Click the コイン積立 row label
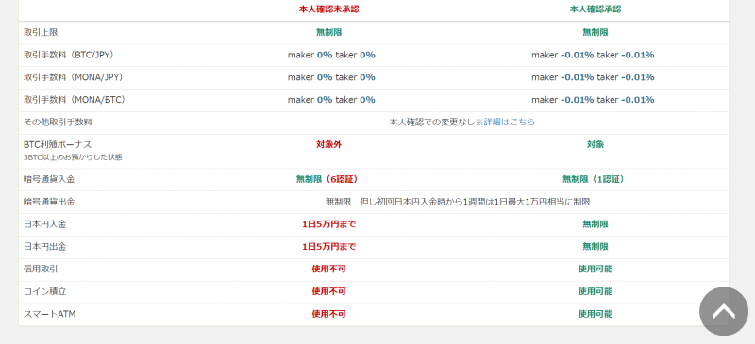755x344 pixels. tap(44, 291)
